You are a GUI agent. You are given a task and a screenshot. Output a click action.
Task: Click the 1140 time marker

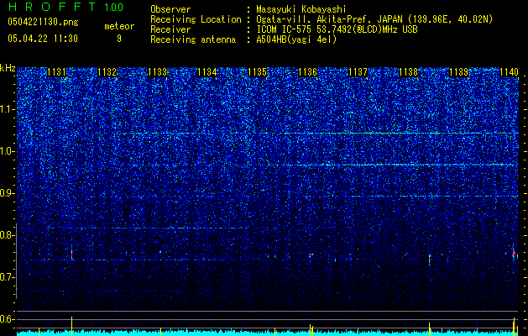point(509,72)
